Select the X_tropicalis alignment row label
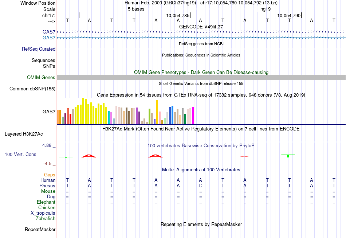The image size is (346, 238). pos(43,213)
